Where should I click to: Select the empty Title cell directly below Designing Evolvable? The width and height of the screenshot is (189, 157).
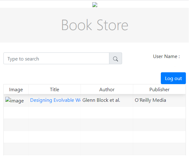point(55,113)
